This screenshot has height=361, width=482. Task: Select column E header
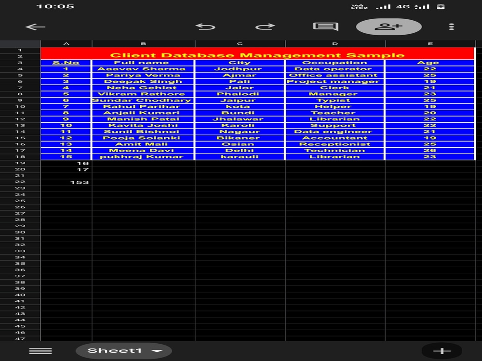coord(430,44)
